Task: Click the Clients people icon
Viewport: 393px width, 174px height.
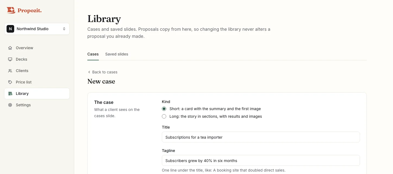Action: tap(10, 71)
